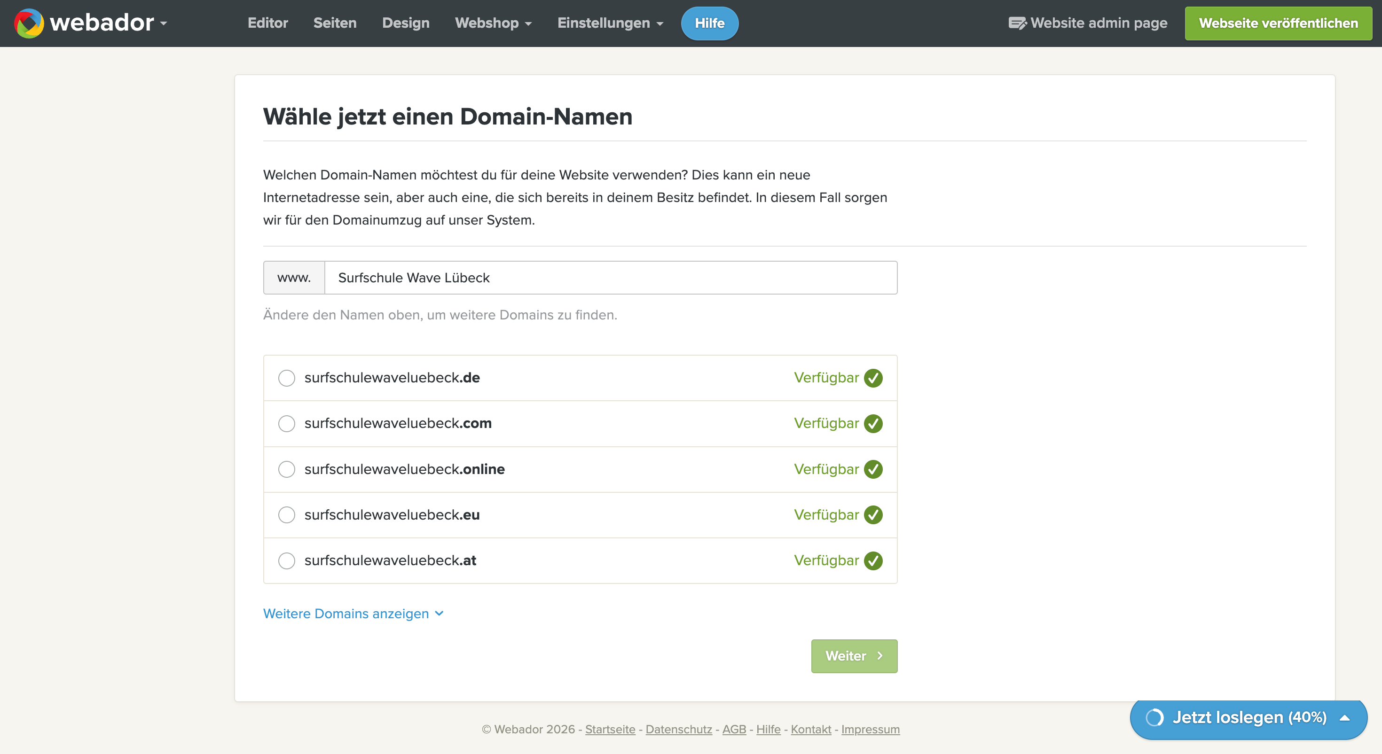Screen dimensions: 1382x754
Task: Click Webseite veröffentlichen button
Action: tap(1279, 23)
